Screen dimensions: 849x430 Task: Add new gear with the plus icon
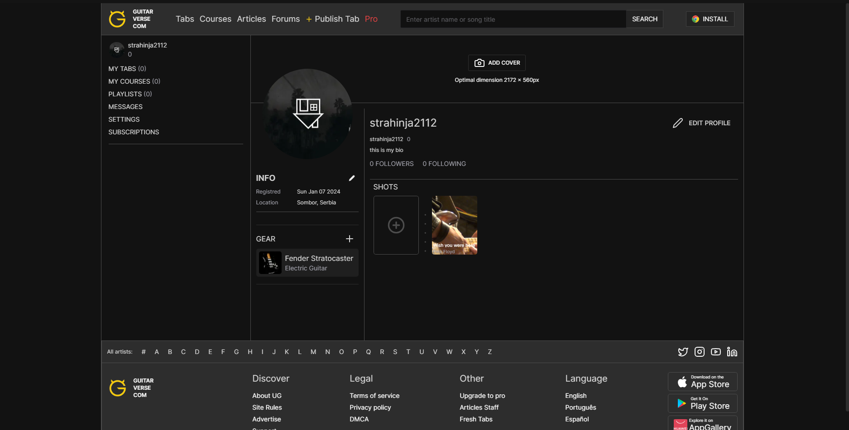click(x=350, y=239)
